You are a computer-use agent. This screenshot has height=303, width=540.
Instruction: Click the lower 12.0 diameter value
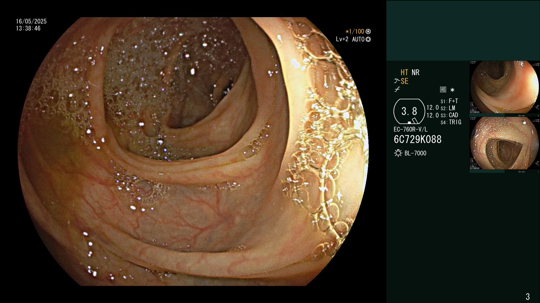tap(433, 115)
